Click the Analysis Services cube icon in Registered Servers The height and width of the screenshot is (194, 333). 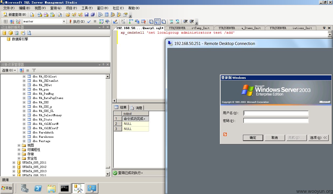[x=11, y=33]
